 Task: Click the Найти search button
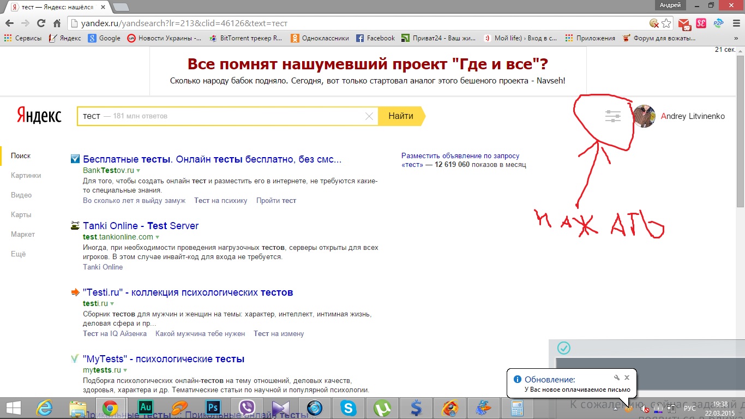click(x=401, y=116)
